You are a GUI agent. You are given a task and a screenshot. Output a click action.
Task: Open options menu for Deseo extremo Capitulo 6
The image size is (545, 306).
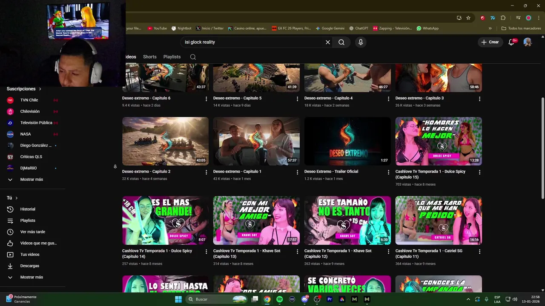tap(207, 99)
